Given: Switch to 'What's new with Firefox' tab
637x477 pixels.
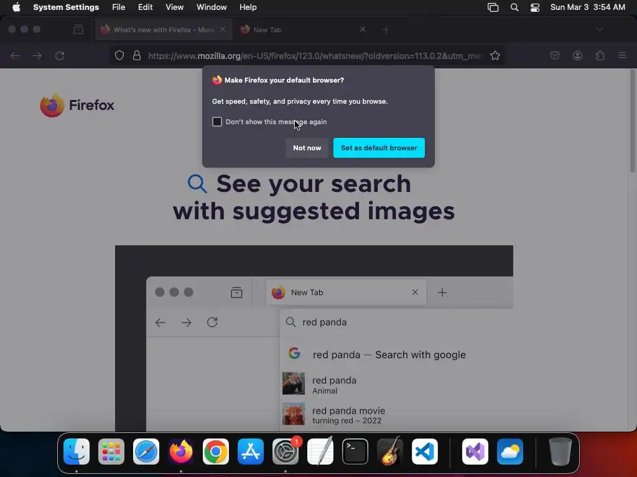Looking at the screenshot, I should click(x=164, y=30).
